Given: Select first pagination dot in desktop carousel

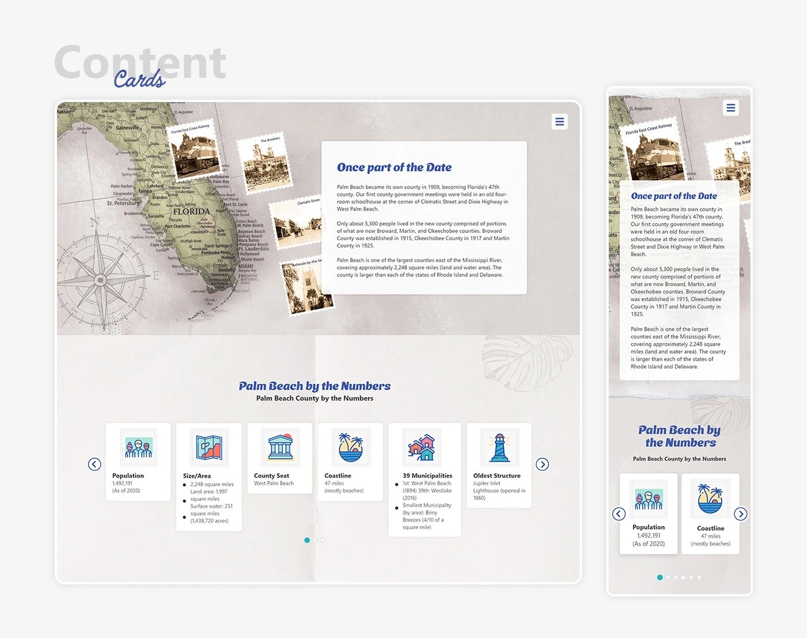Looking at the screenshot, I should coord(307,540).
